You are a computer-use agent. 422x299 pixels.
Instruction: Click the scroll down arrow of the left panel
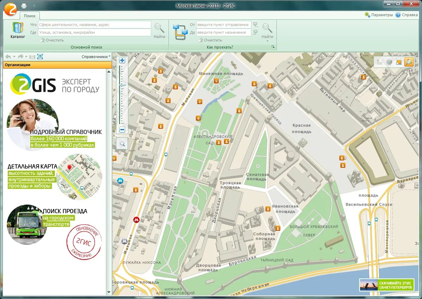pos(109,292)
